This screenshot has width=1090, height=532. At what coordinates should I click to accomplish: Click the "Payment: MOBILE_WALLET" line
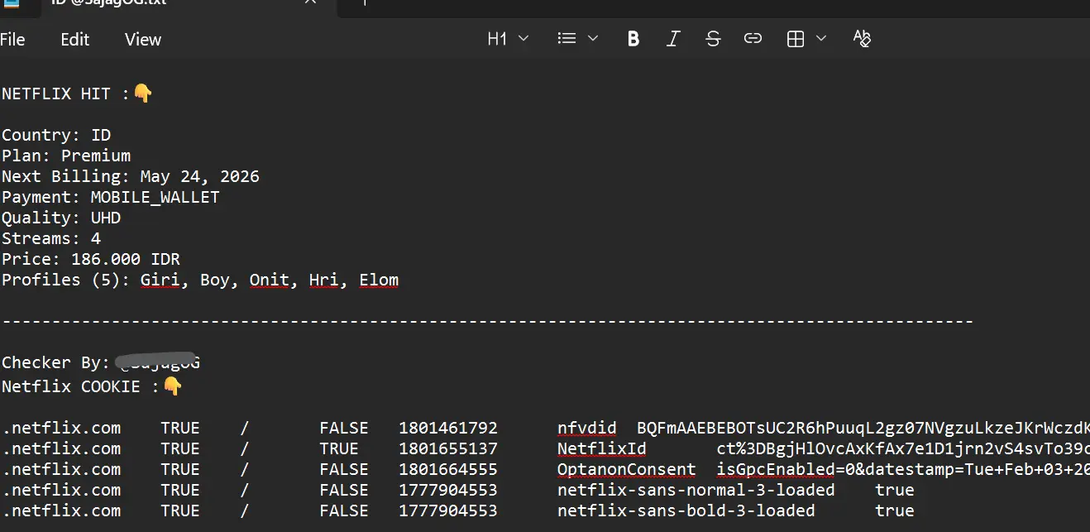(111, 197)
